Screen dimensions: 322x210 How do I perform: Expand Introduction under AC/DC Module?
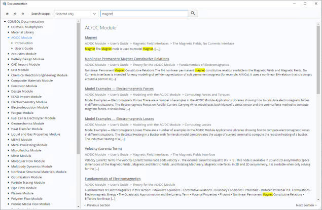pyautogui.click(x=12, y=43)
